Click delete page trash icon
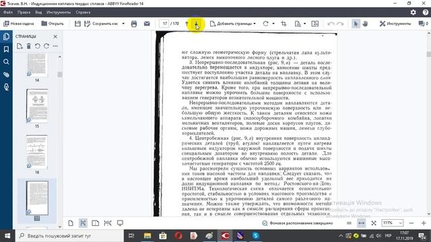431x242 pixels. (28, 46)
